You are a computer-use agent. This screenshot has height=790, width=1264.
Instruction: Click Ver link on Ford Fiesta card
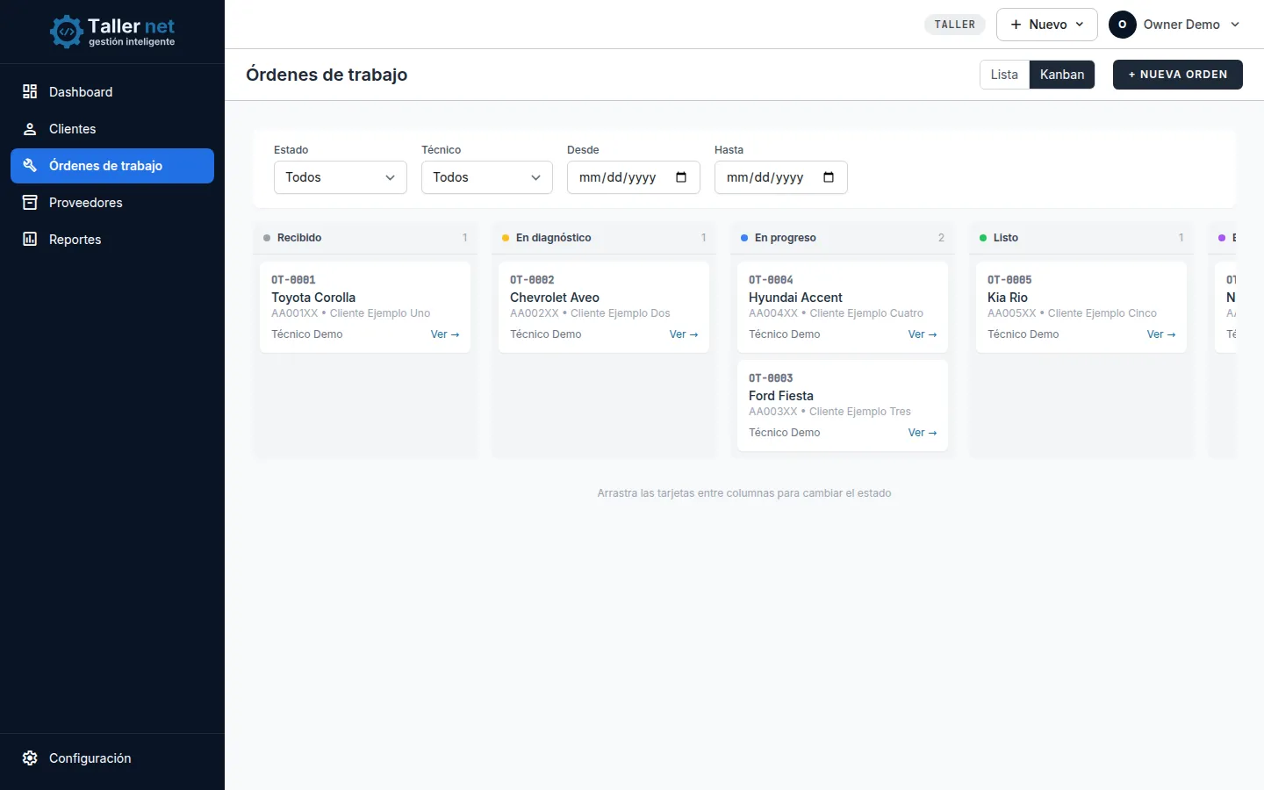(x=923, y=433)
